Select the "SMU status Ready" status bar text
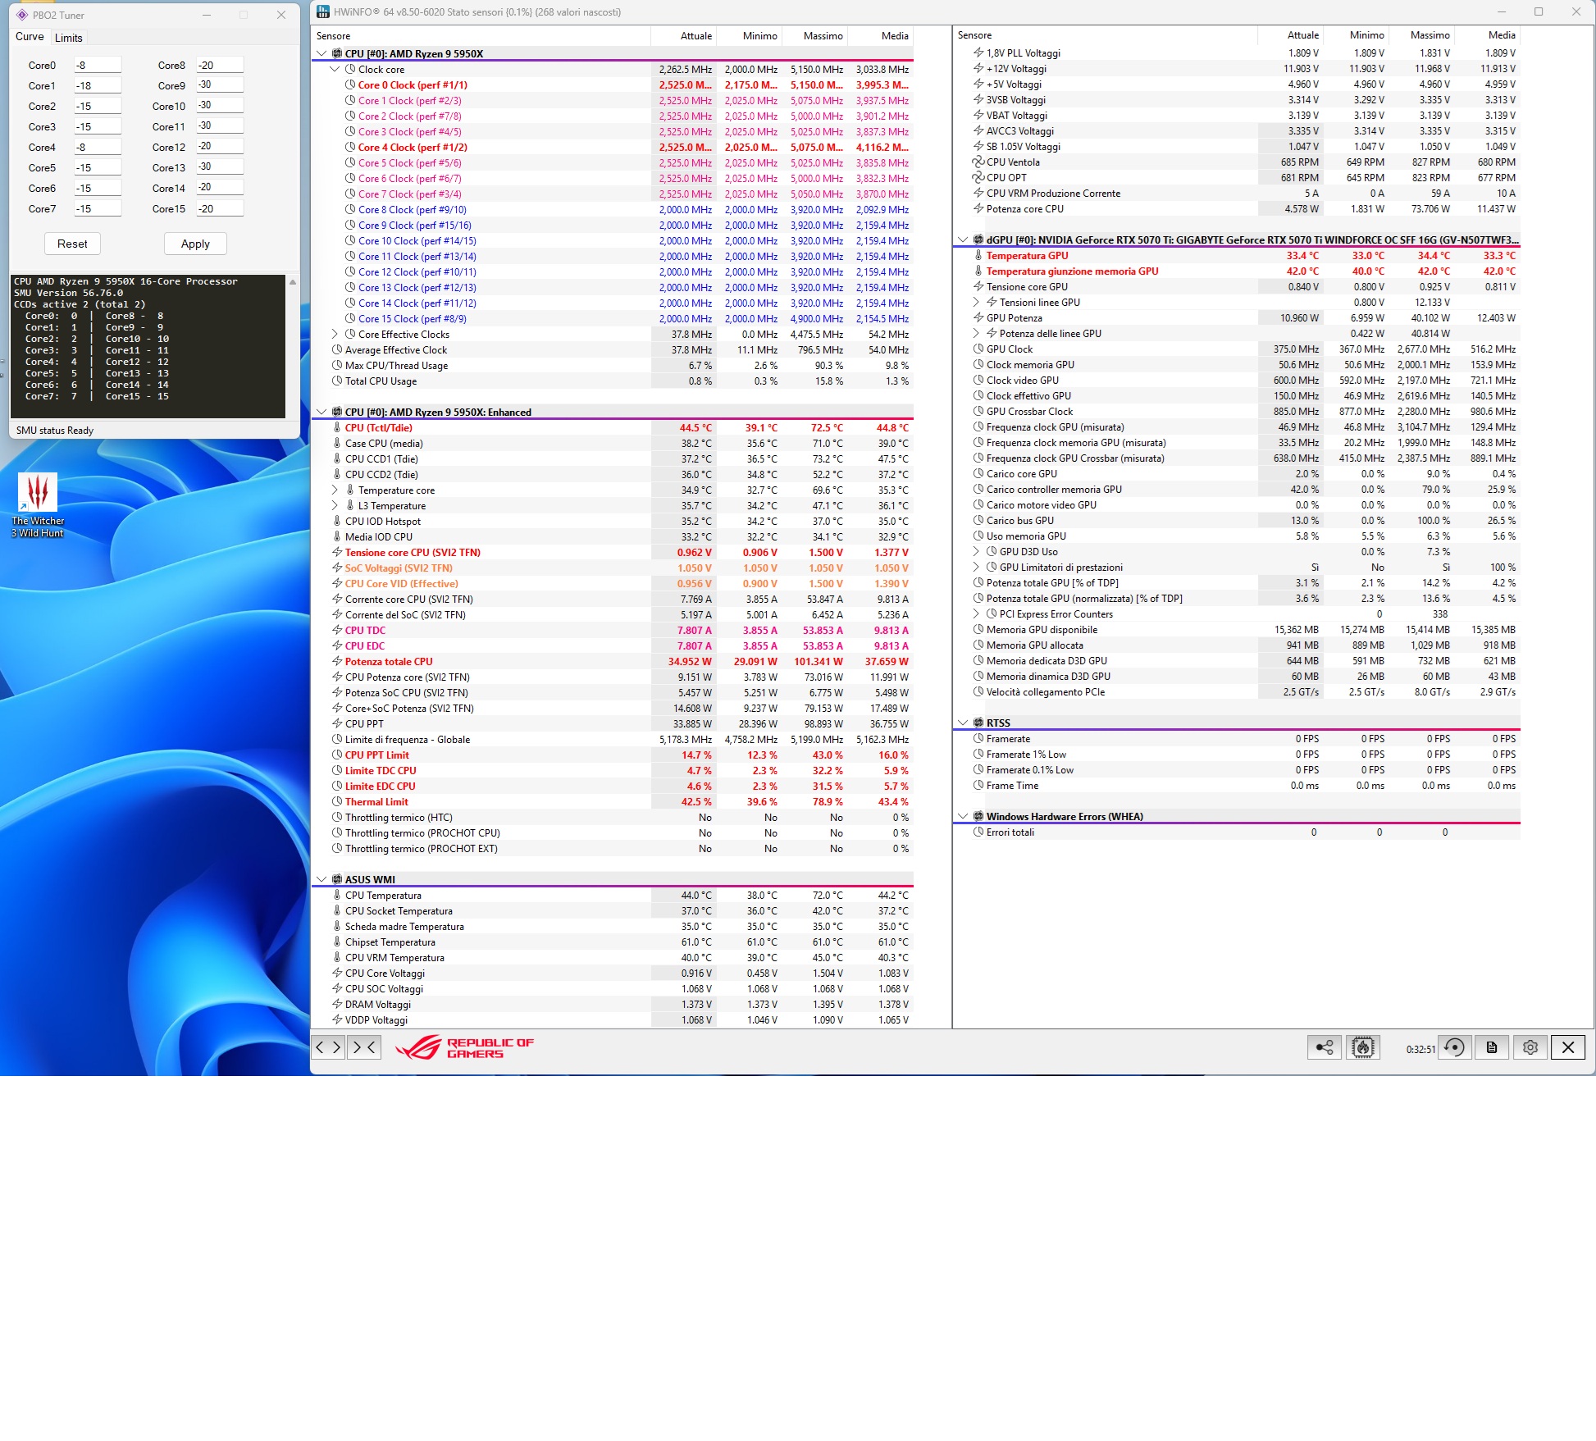The image size is (1596, 1441). point(55,431)
